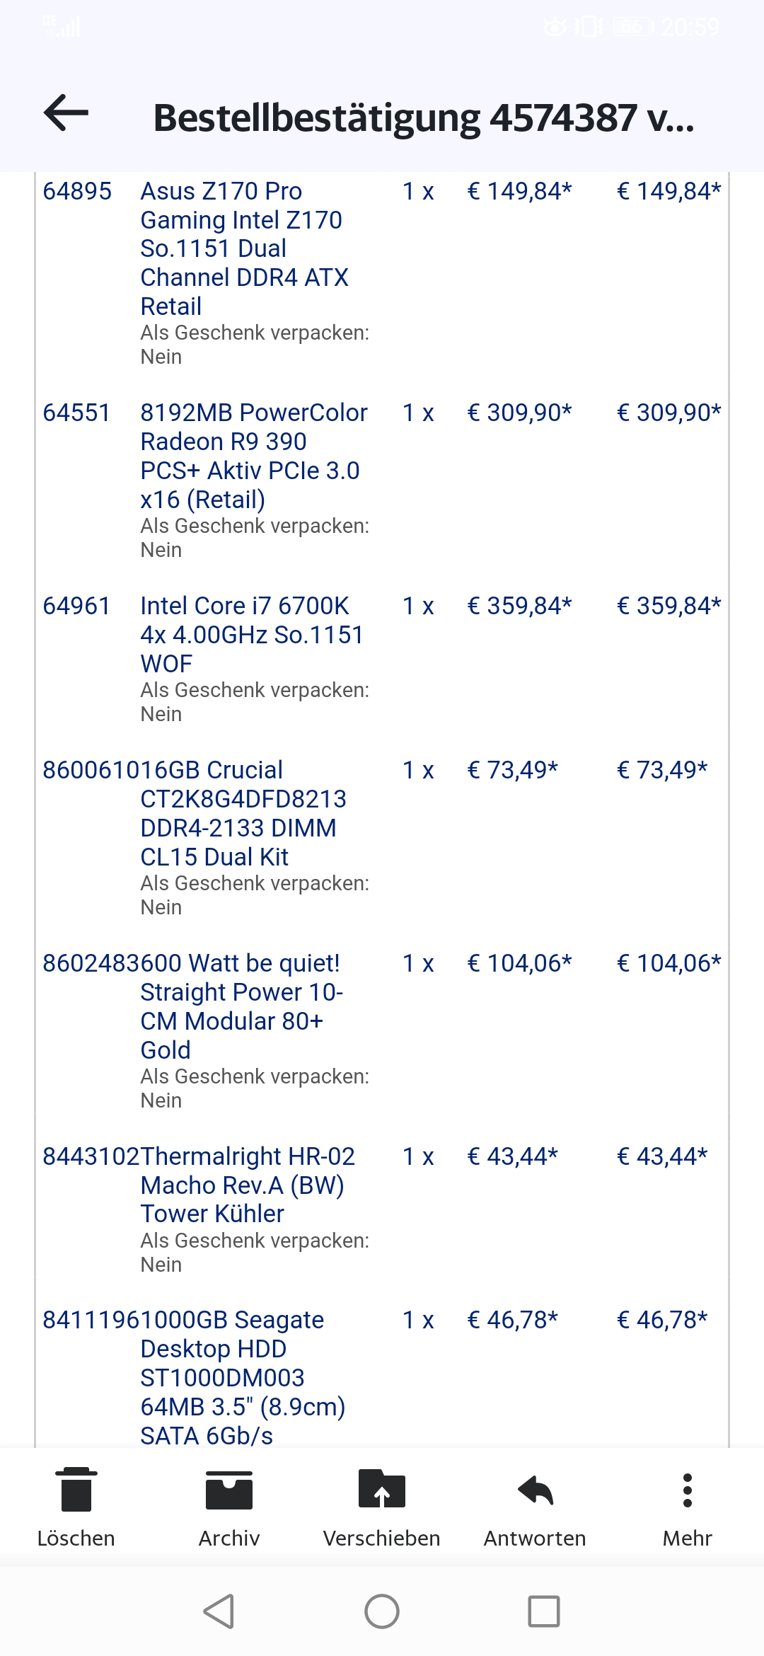The height and width of the screenshot is (1656, 764).
Task: Open the Mehr three-dot overflow icon
Action: tap(687, 1490)
